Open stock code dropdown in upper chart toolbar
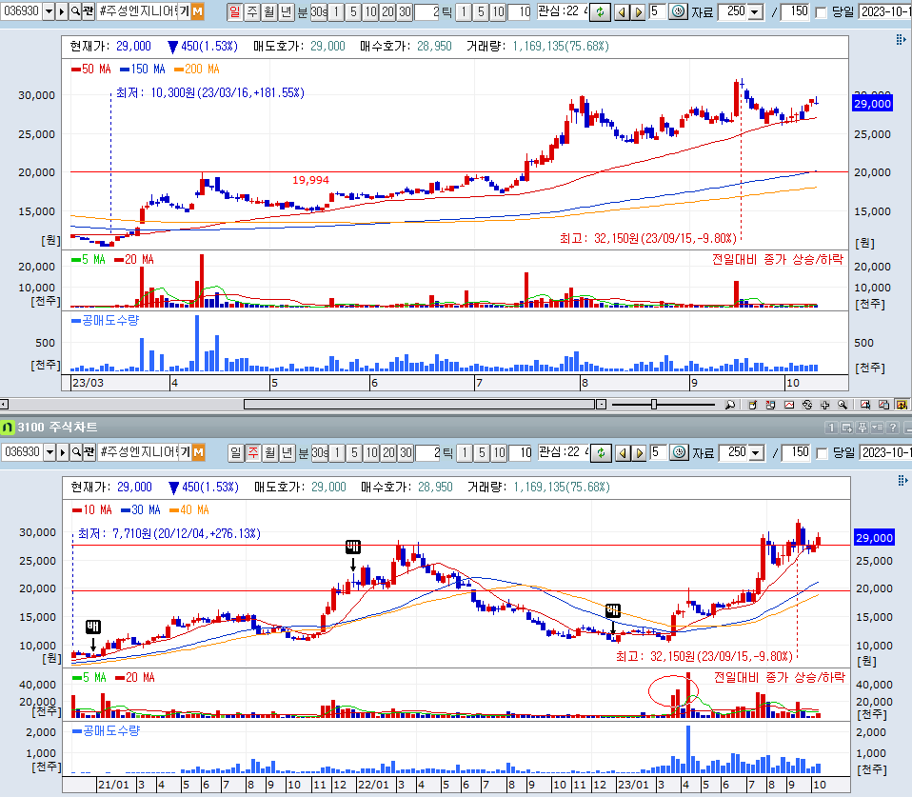912x797 pixels. point(49,11)
